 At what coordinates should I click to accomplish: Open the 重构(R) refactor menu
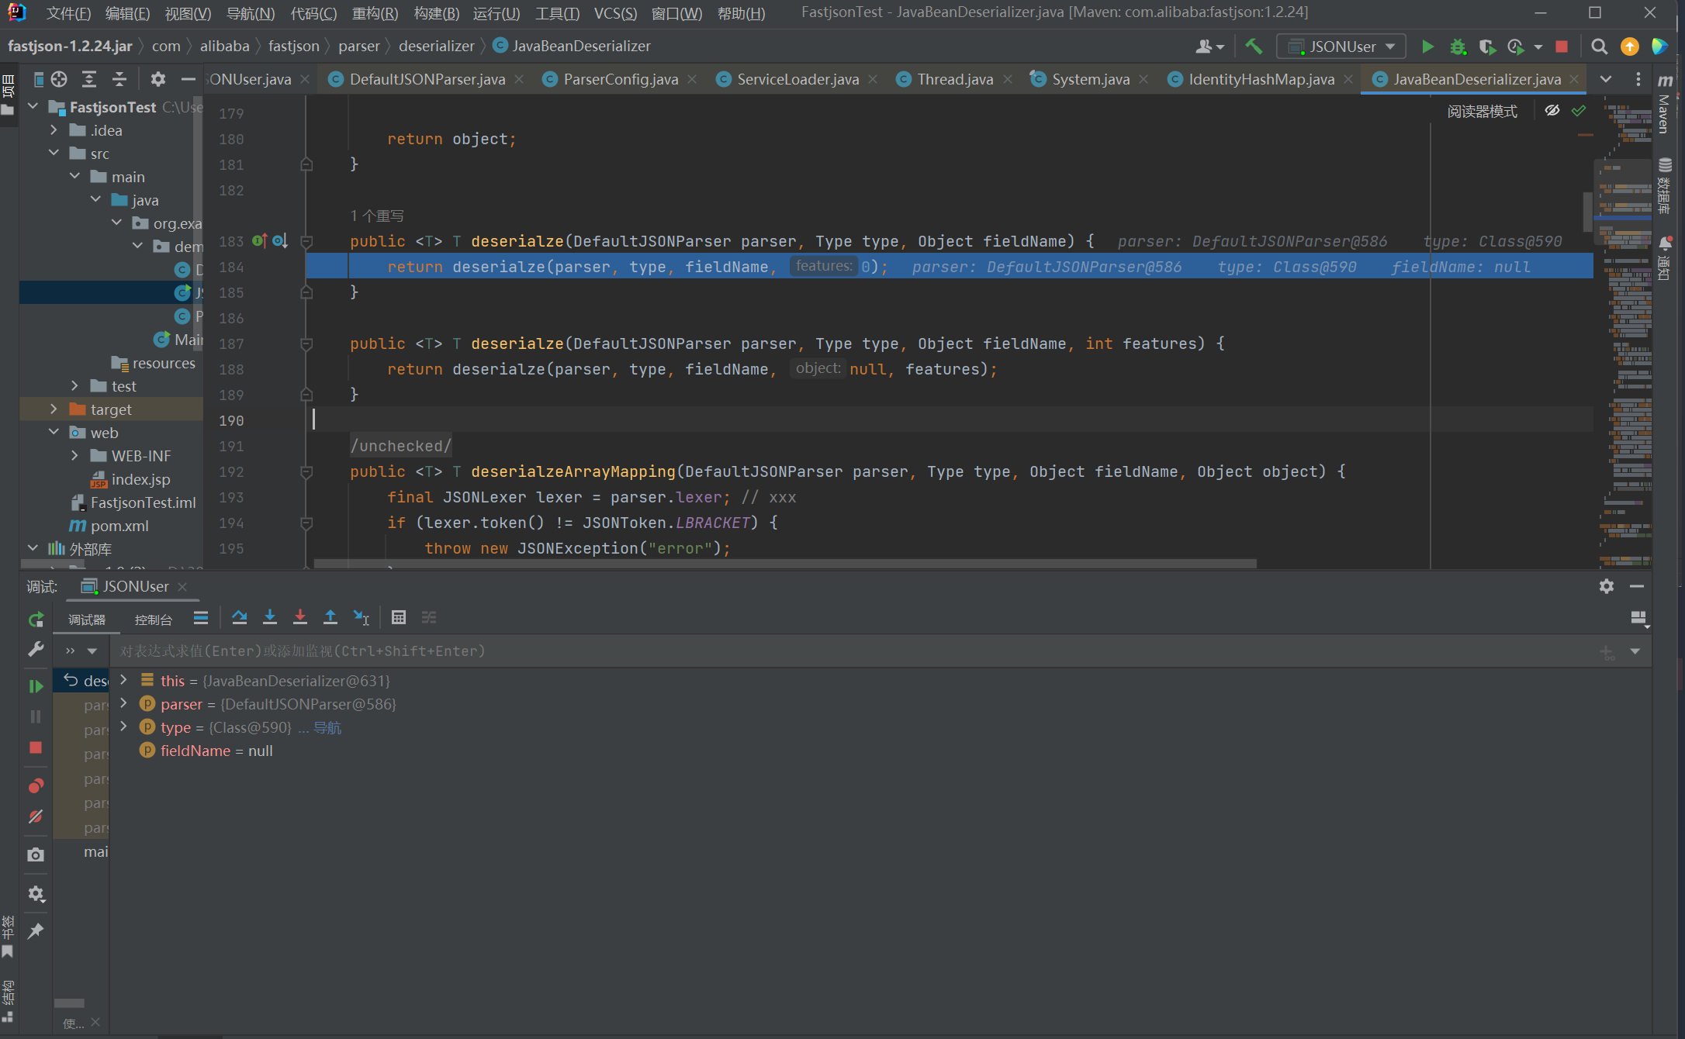pos(375,13)
